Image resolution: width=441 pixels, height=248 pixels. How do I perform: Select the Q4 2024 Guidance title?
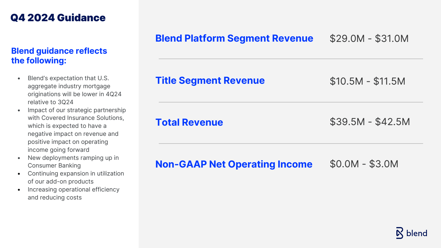point(58,18)
